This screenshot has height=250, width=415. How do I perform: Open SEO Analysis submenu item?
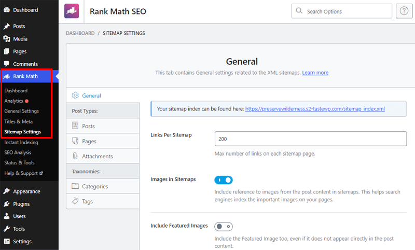18,152
